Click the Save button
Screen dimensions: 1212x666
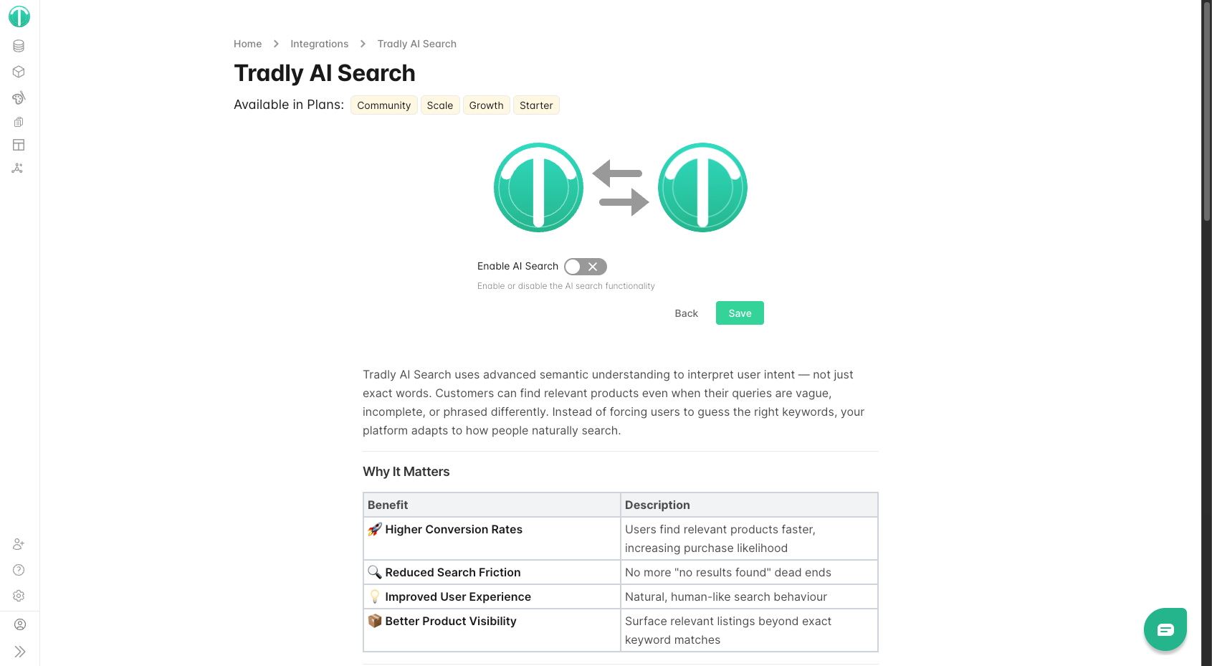(740, 313)
